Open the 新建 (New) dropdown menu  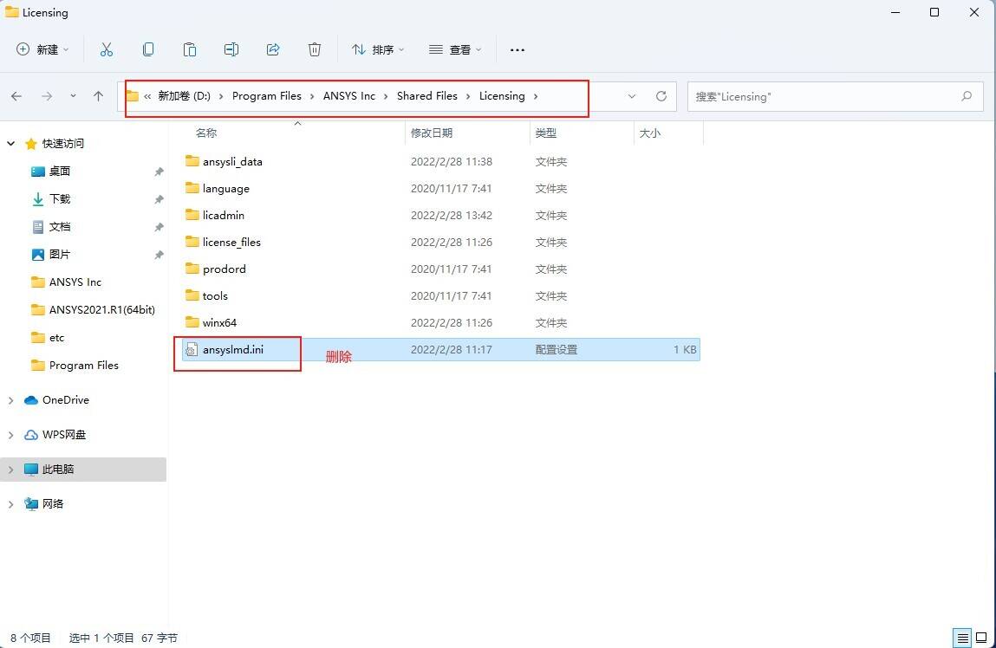[42, 49]
